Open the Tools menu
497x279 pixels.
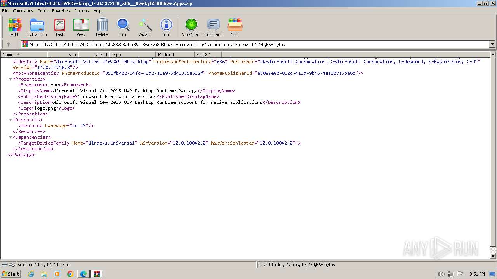(x=43, y=11)
